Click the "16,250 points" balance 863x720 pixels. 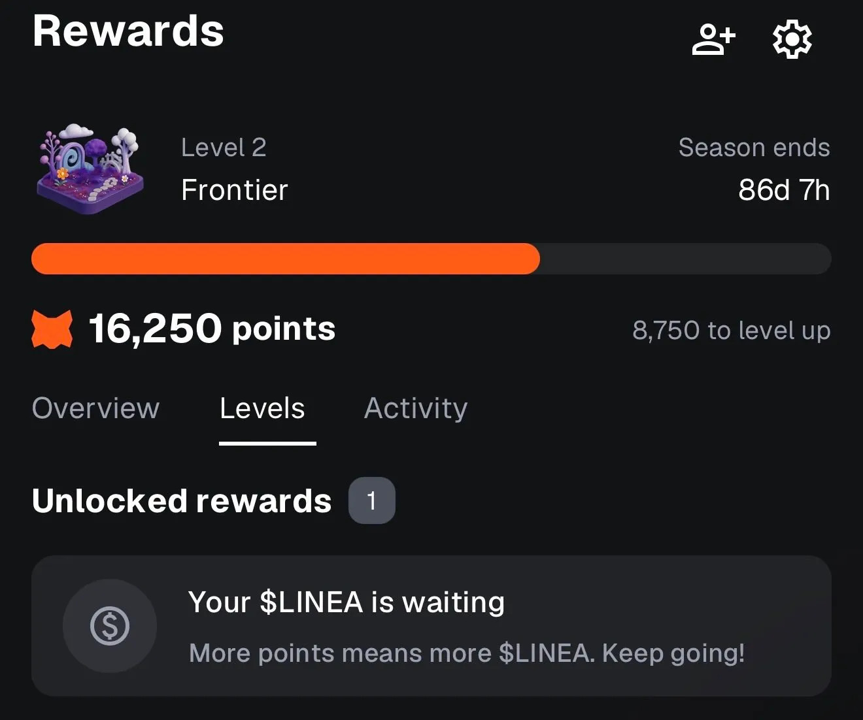point(212,328)
